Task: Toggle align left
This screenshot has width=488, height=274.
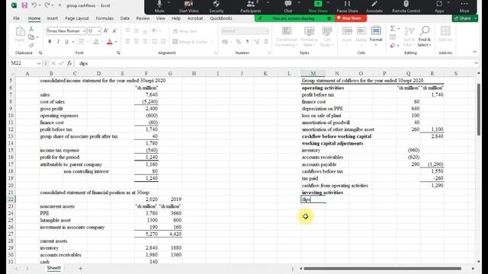Action: (127, 42)
